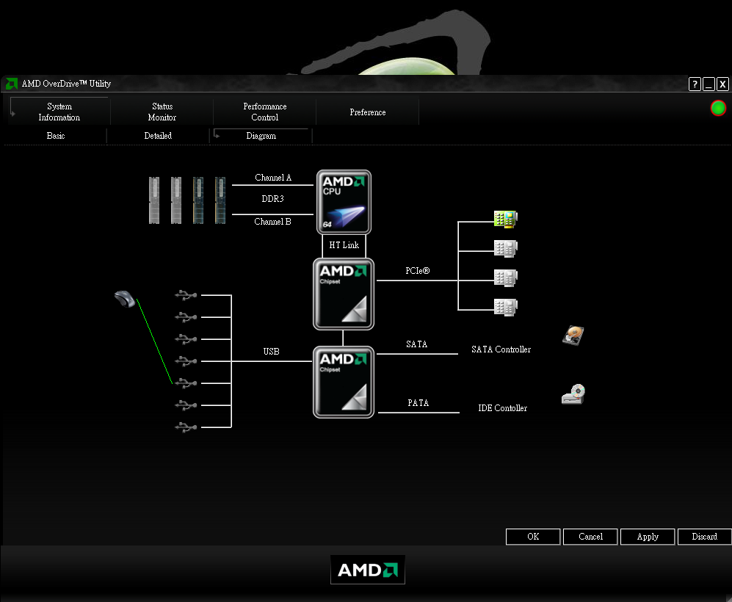
Task: Minimize the AMD OverDrive window
Action: (709, 84)
